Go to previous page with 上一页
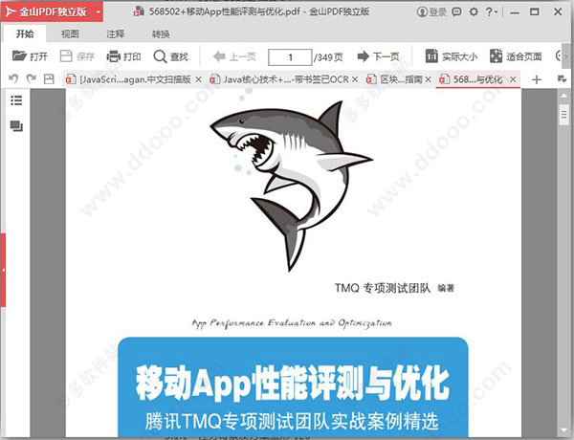Screen dimensions: 574x440 tap(234, 56)
